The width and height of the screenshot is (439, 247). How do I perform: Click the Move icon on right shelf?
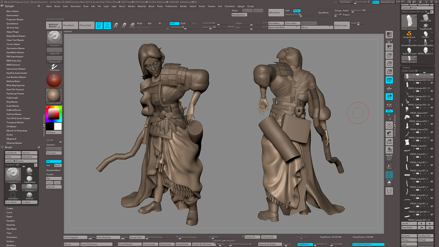389,133
